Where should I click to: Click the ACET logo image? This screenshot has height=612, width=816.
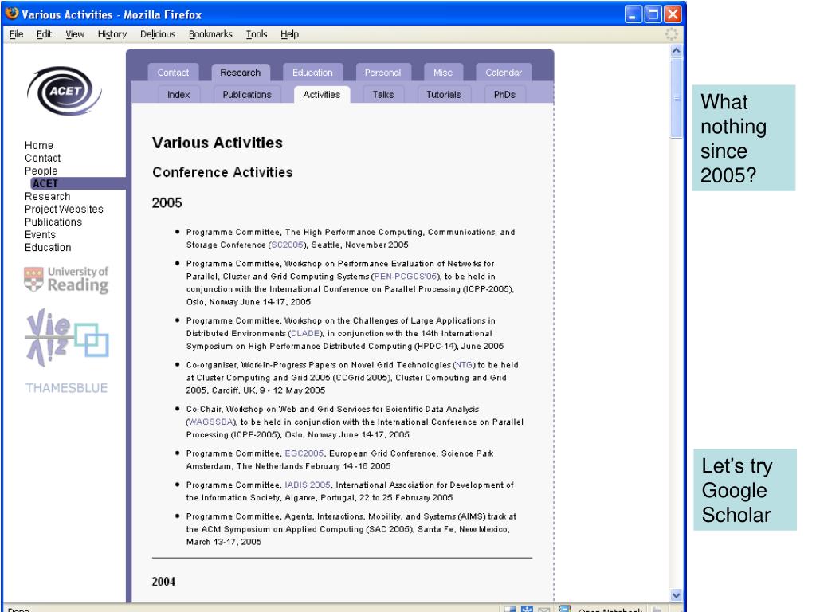pos(64,91)
